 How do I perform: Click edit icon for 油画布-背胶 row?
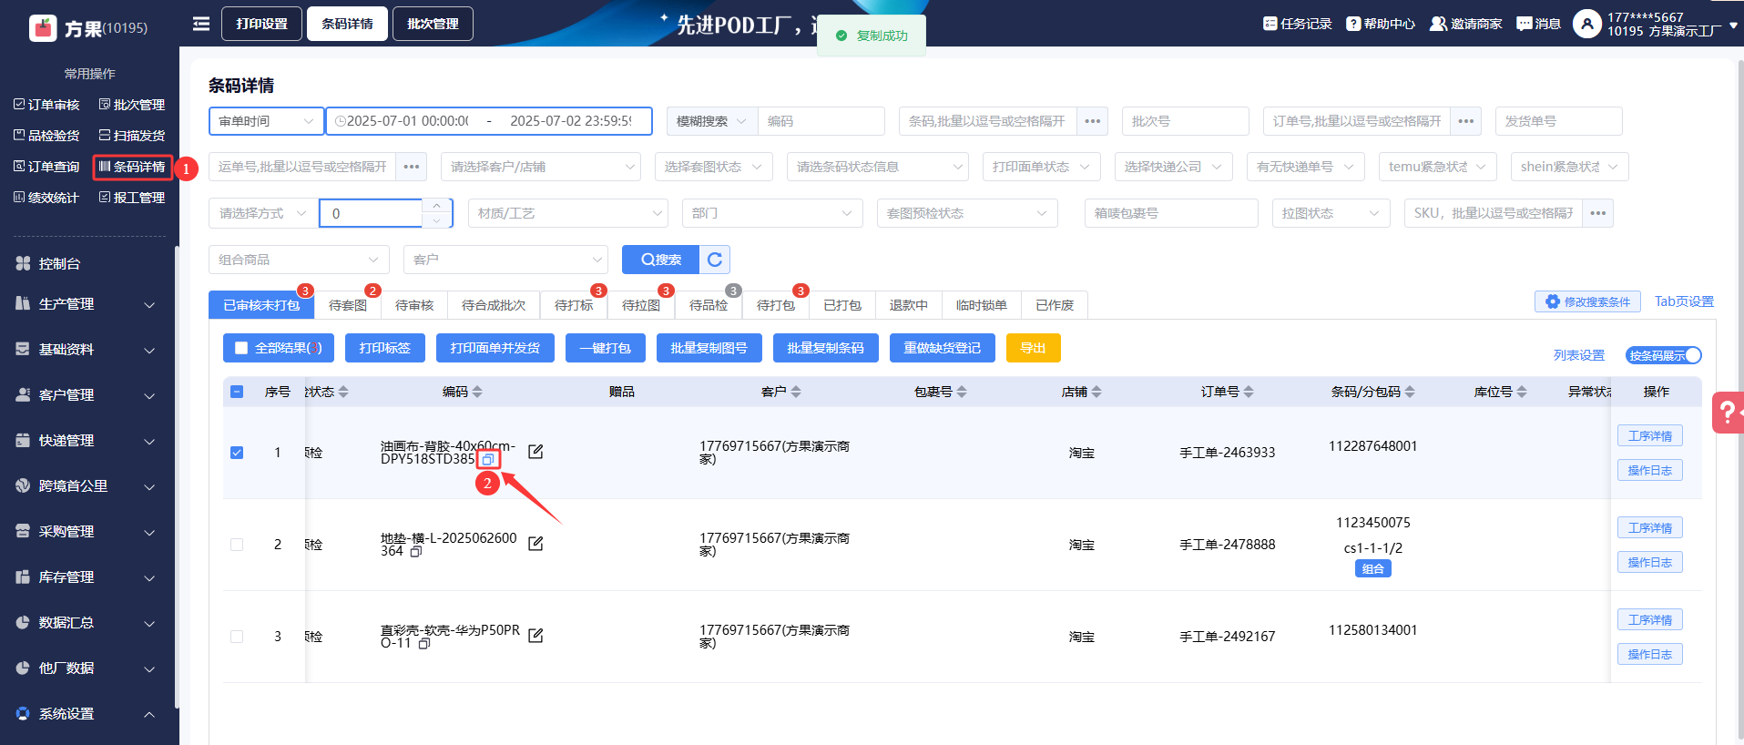pos(535,452)
